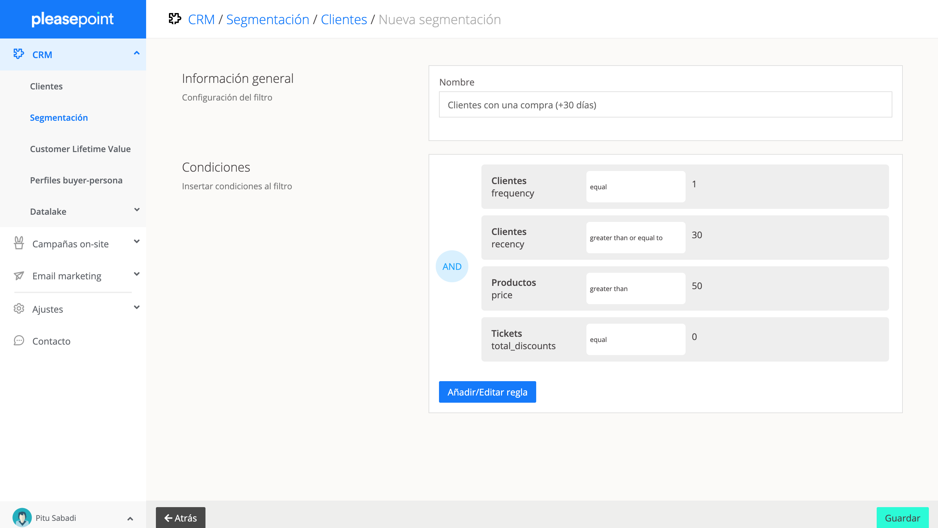This screenshot has height=528, width=938.
Task: Click the Email marketing paper plane icon
Action: point(19,275)
